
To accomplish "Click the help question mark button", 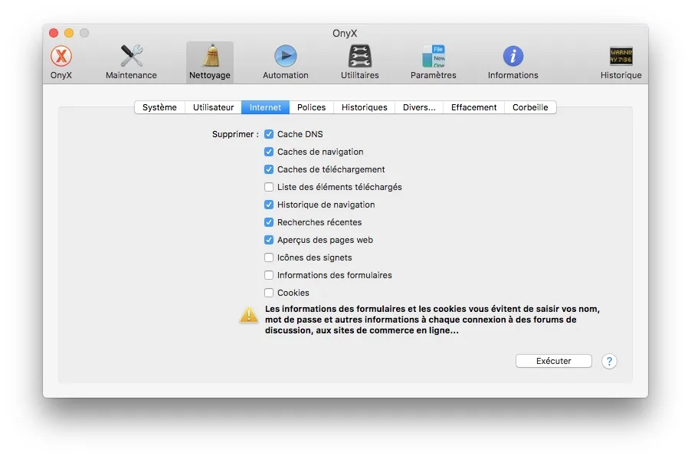I will [x=609, y=362].
